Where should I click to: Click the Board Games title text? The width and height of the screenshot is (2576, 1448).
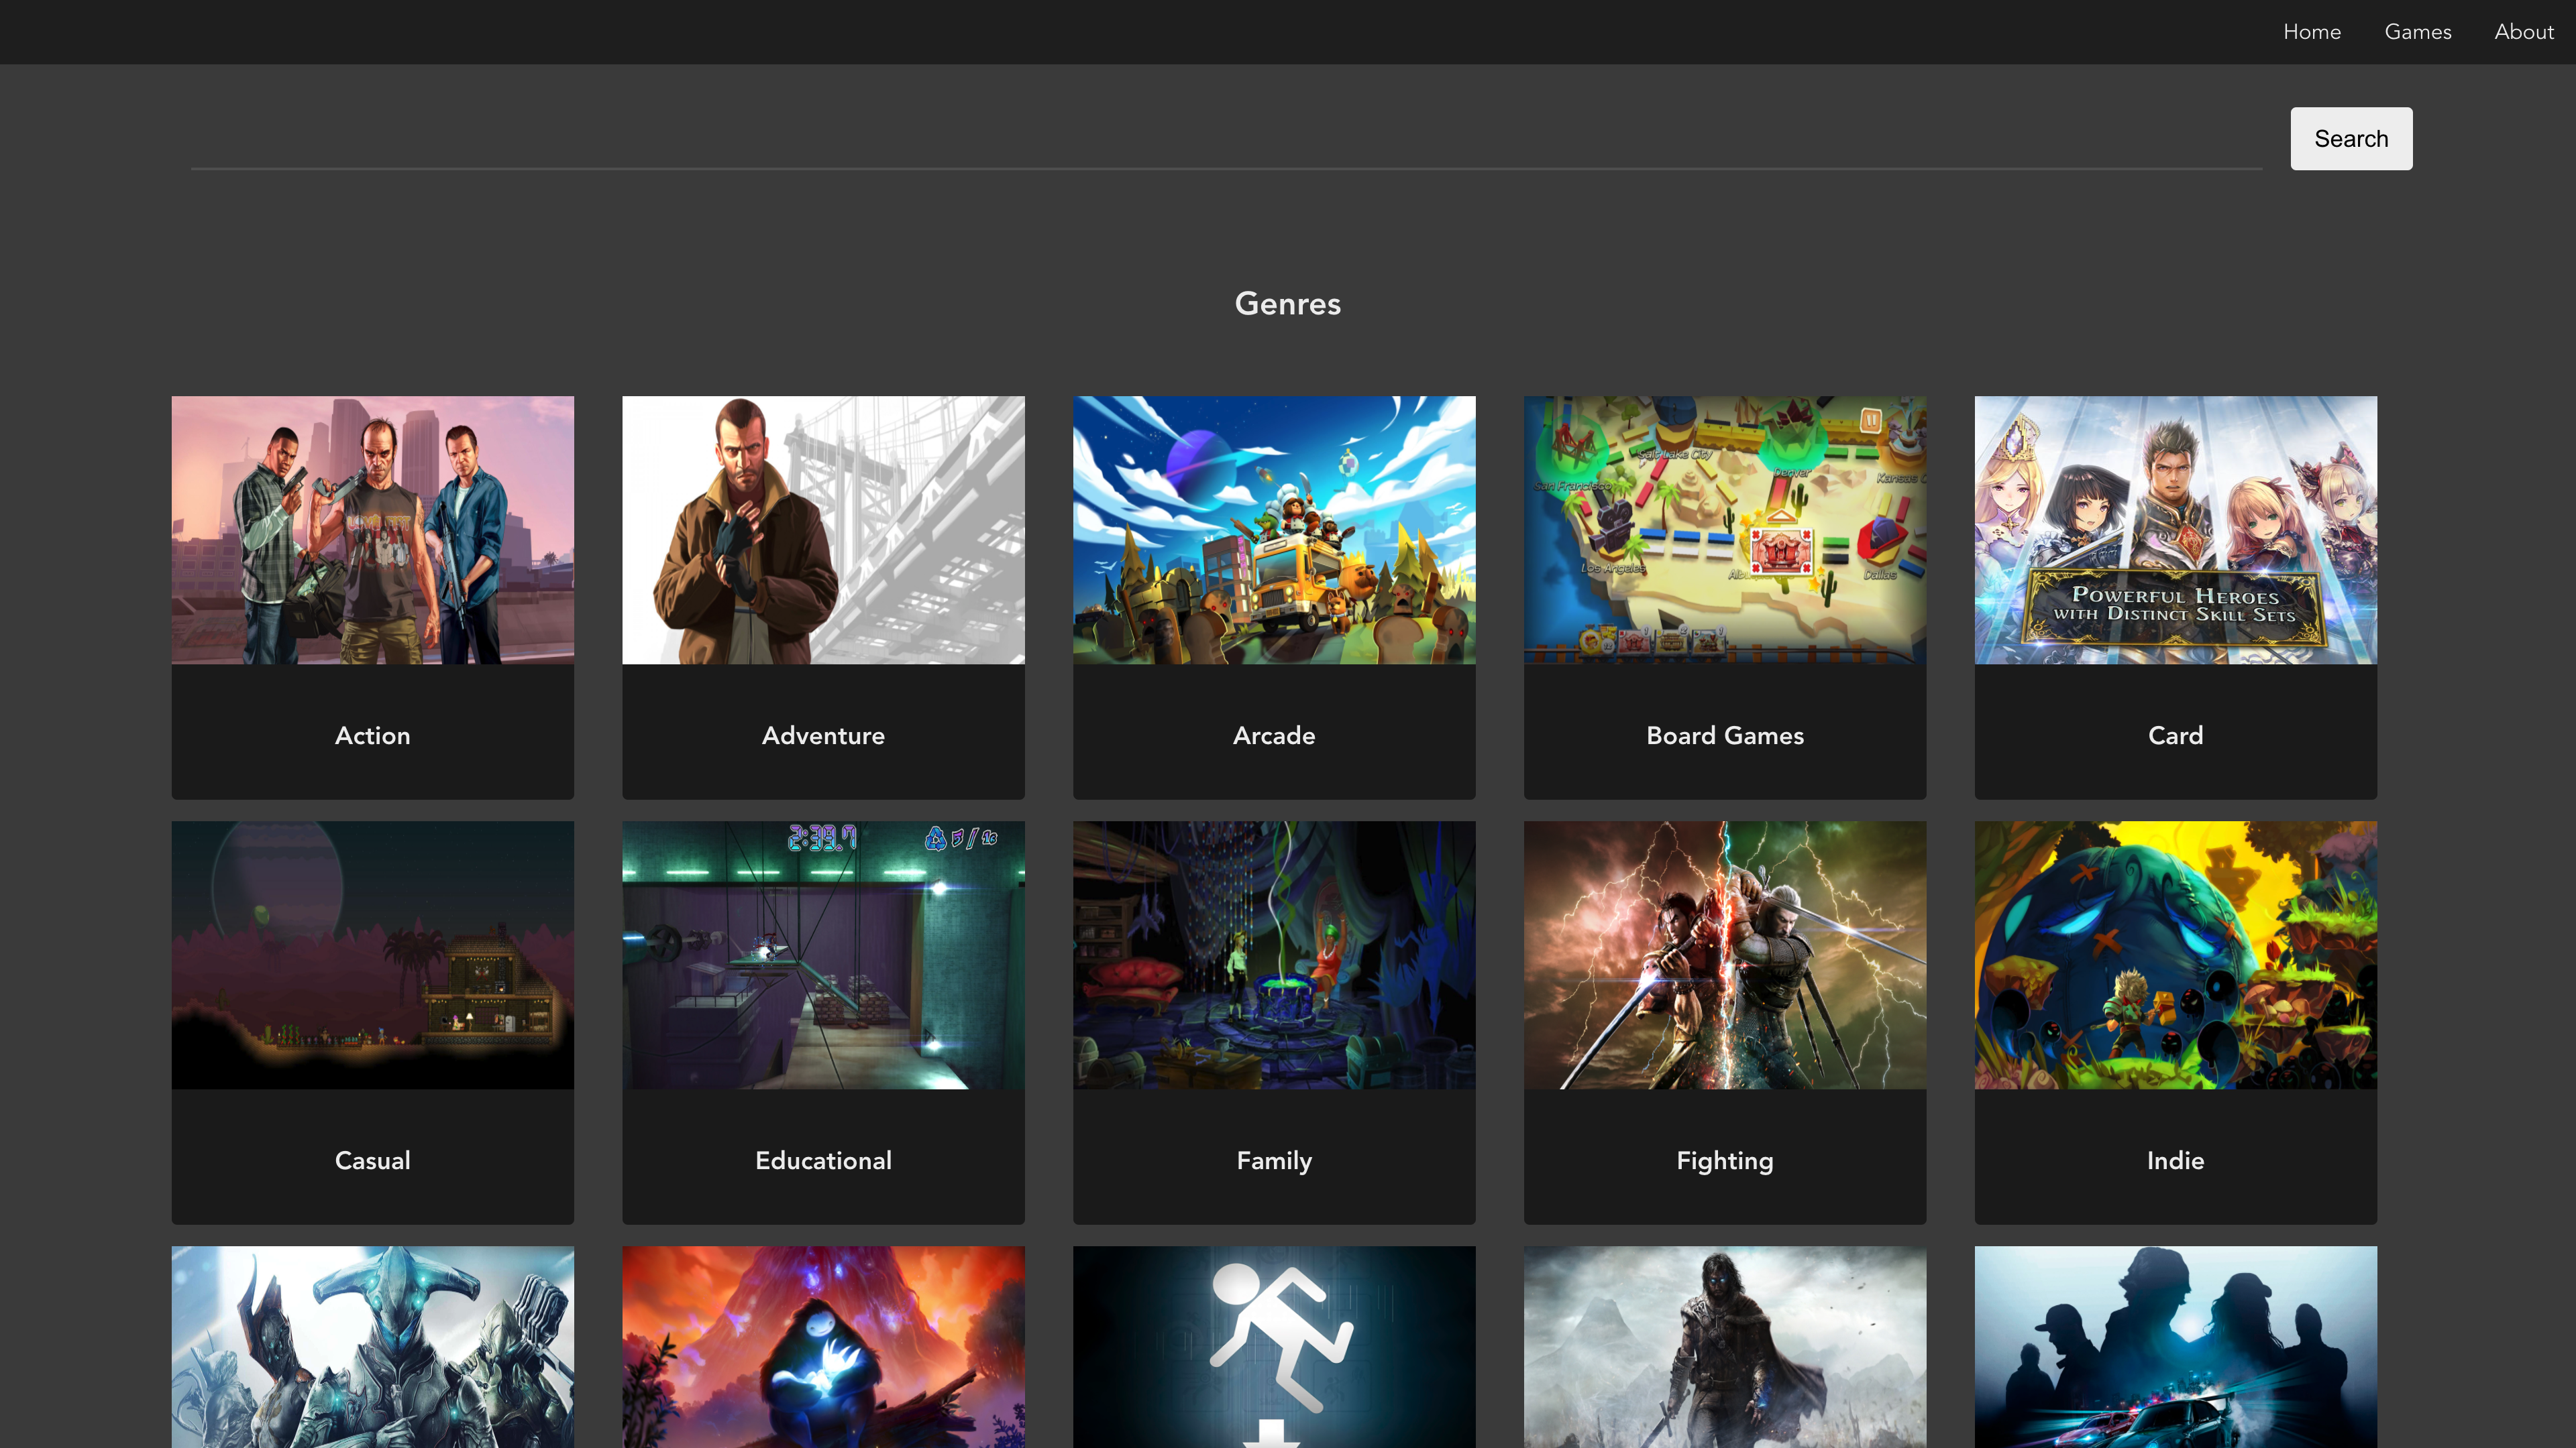pos(1724,735)
